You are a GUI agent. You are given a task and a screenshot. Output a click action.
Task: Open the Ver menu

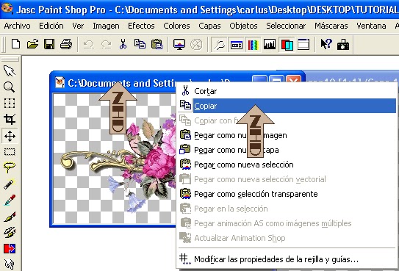coord(78,26)
